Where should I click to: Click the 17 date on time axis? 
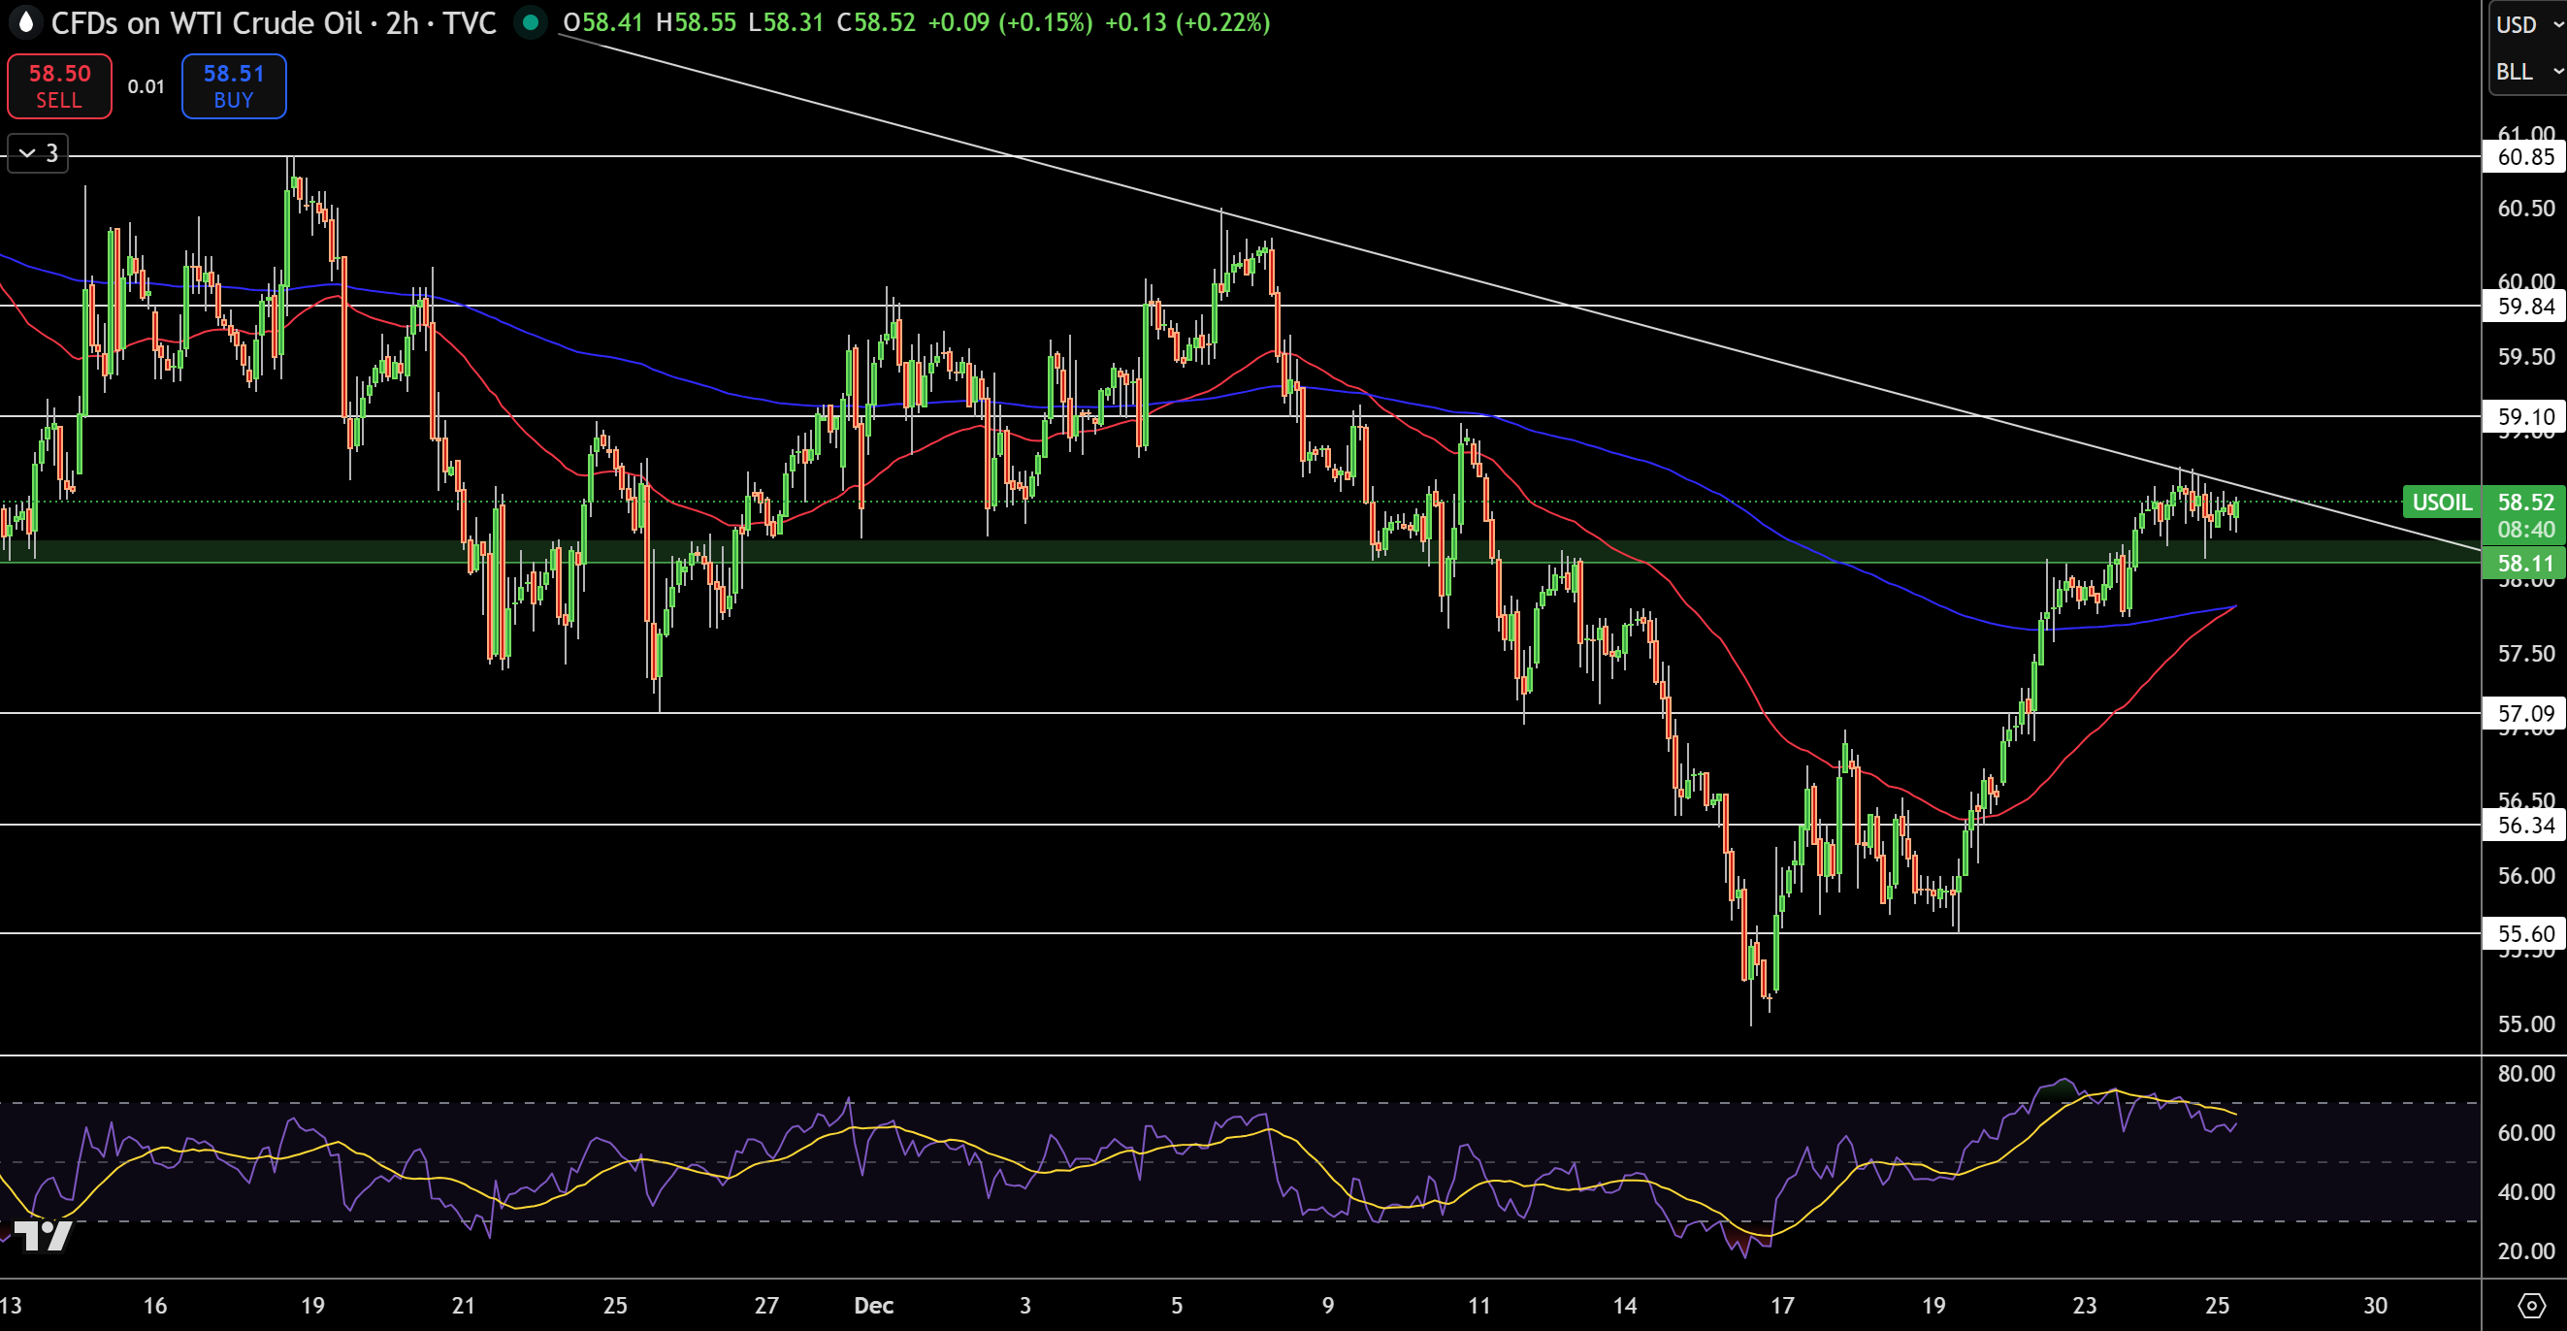pyautogui.click(x=1782, y=1305)
